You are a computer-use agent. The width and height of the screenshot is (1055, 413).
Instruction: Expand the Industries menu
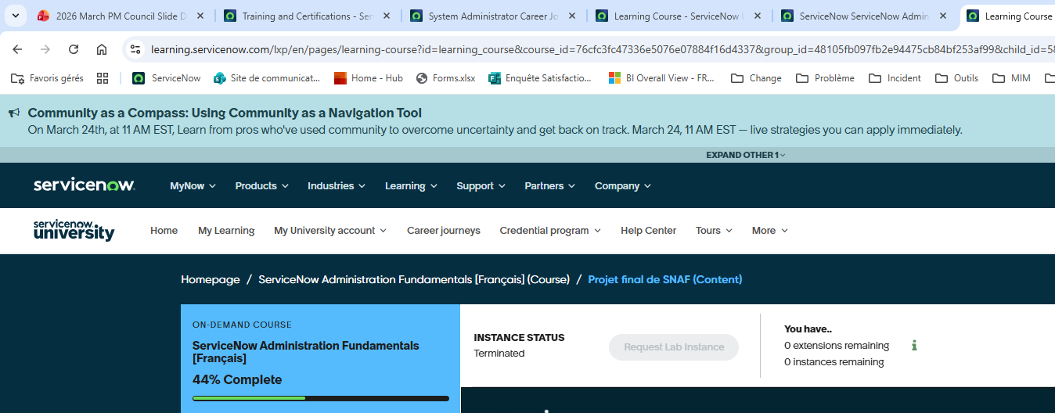[x=336, y=186]
